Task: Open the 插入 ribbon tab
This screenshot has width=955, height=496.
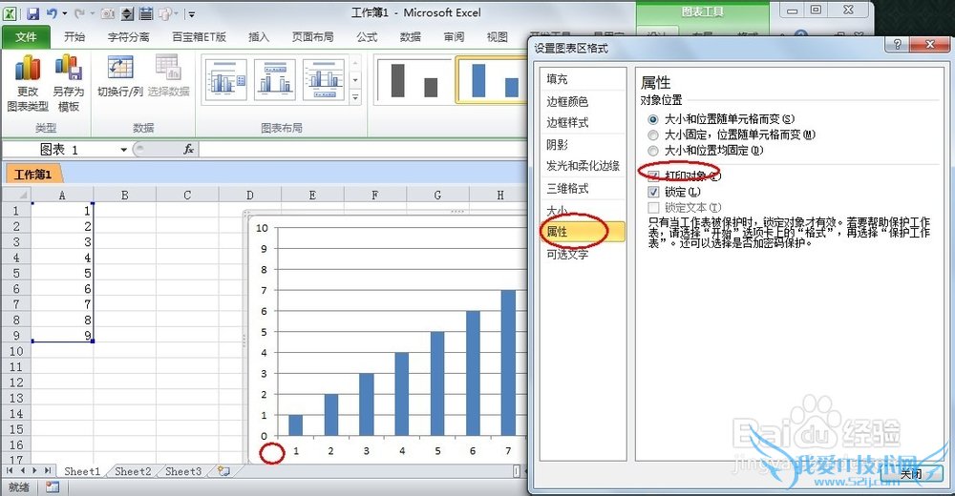Action: [259, 37]
